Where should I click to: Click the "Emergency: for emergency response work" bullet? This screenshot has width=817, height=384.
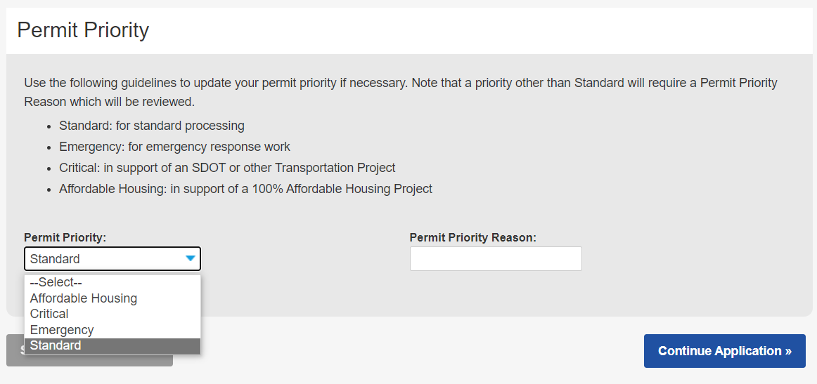point(174,147)
